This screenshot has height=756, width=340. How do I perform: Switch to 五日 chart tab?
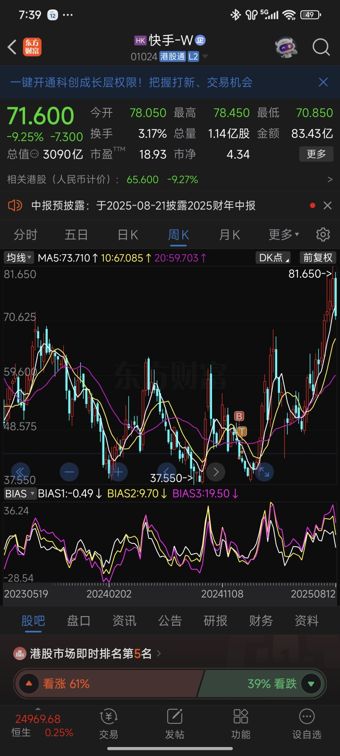point(76,234)
